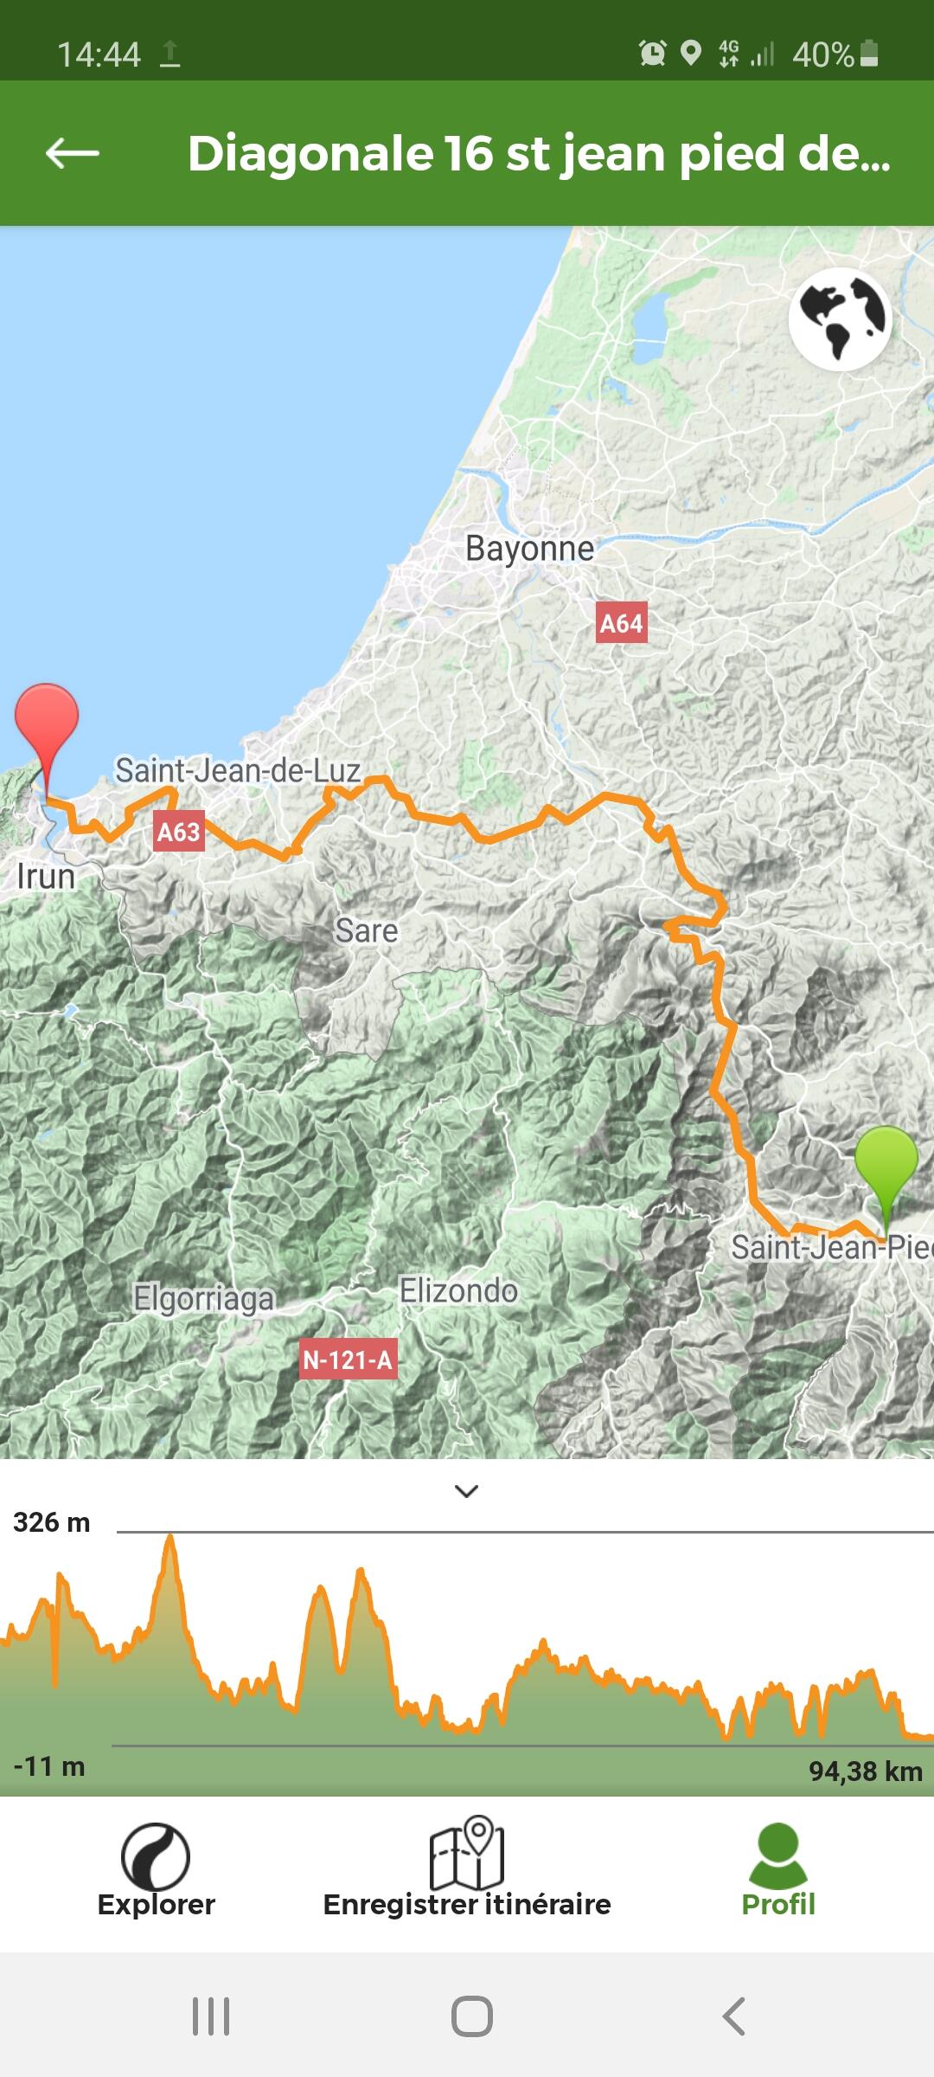Image resolution: width=934 pixels, height=2077 pixels.
Task: Tap the route title Diagonale 16
Action: 540,153
